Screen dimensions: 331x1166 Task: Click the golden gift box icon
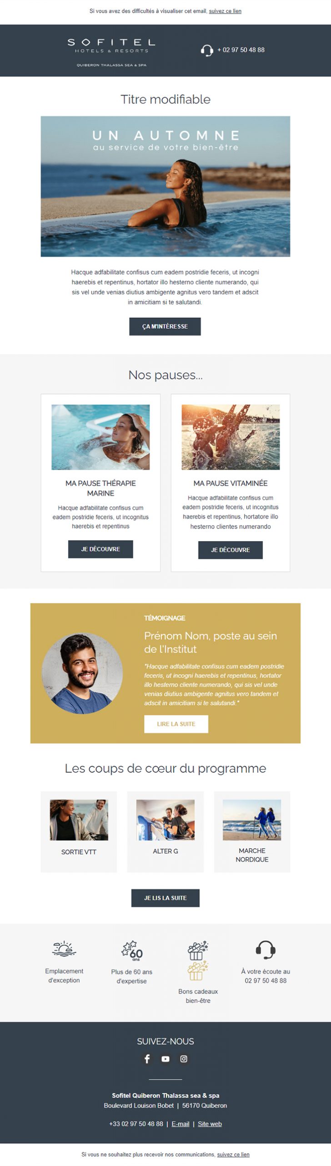pyautogui.click(x=198, y=971)
